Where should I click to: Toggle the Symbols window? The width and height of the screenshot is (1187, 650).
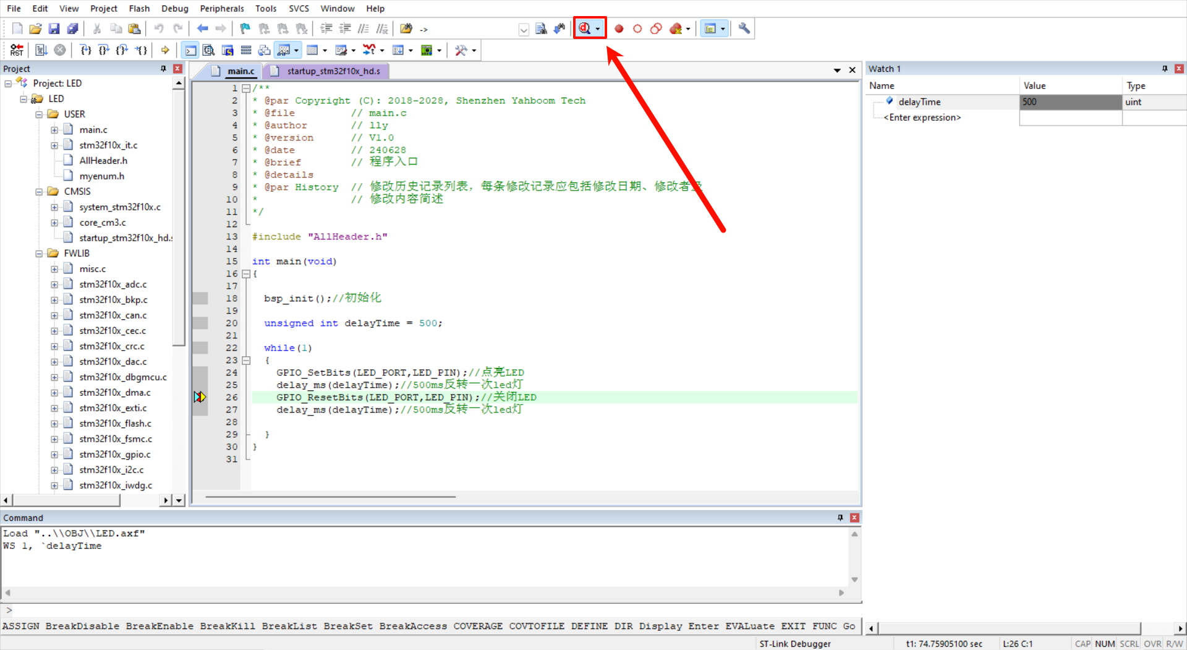(x=228, y=50)
